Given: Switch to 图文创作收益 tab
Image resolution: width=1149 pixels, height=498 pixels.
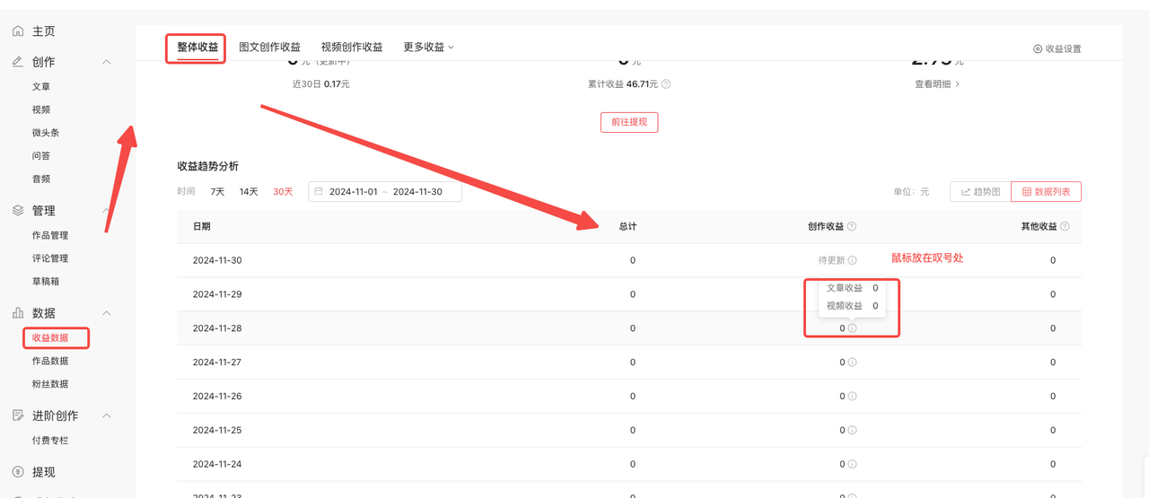Looking at the screenshot, I should [269, 48].
